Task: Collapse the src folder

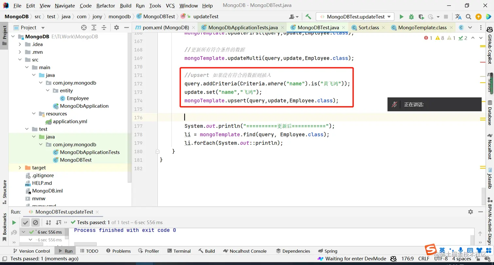Action: pyautogui.click(x=20, y=60)
